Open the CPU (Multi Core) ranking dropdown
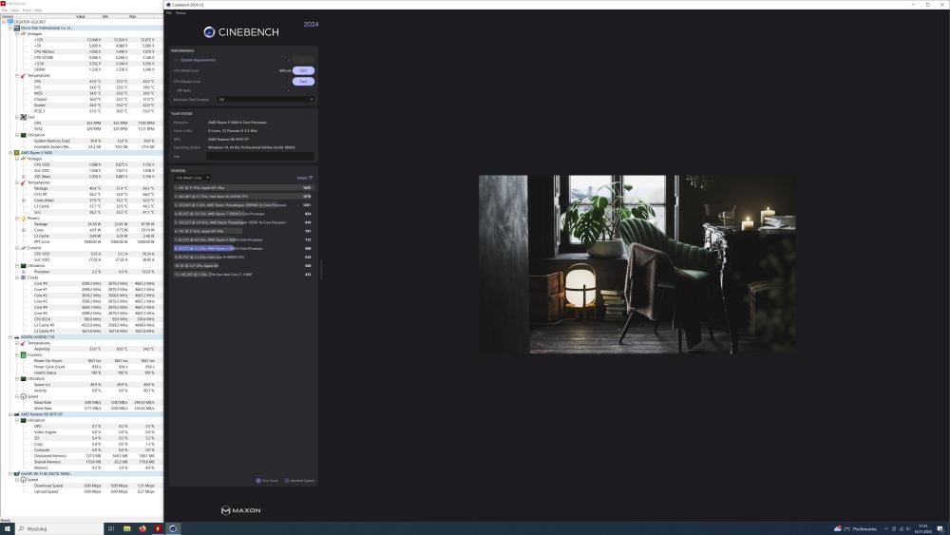 pyautogui.click(x=194, y=178)
